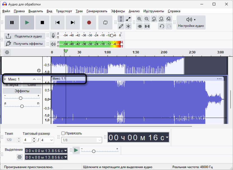This screenshot has height=170, width=233.
Task: Click the green playhead marker on the timeline
Action: (x=66, y=51)
